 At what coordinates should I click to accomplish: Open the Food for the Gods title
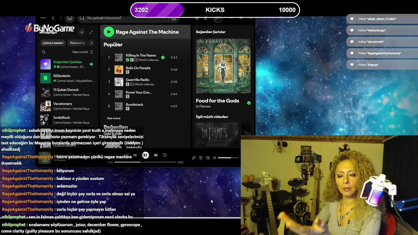(217, 101)
